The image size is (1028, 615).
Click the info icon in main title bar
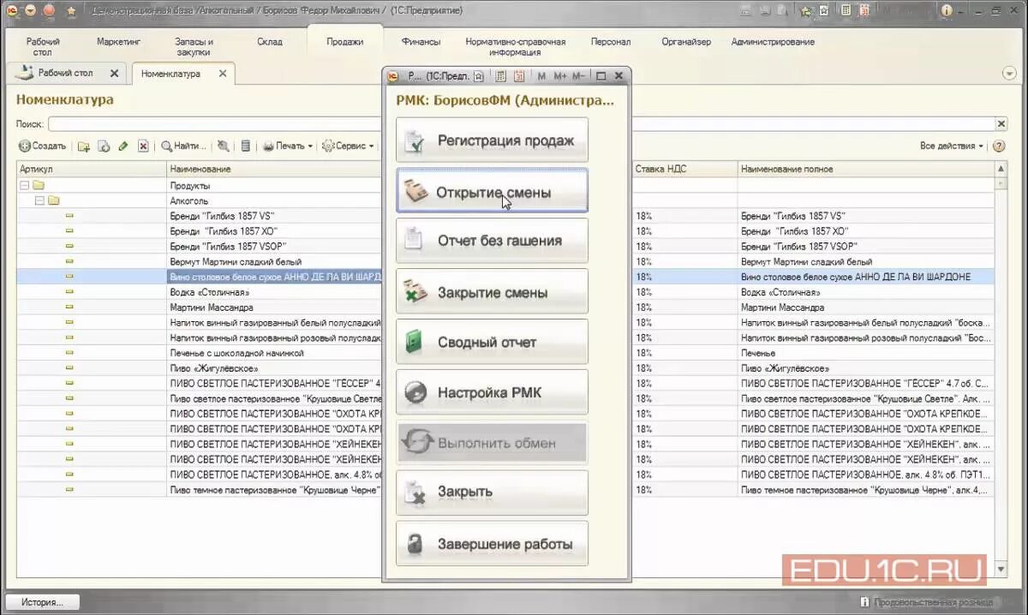pos(946,11)
